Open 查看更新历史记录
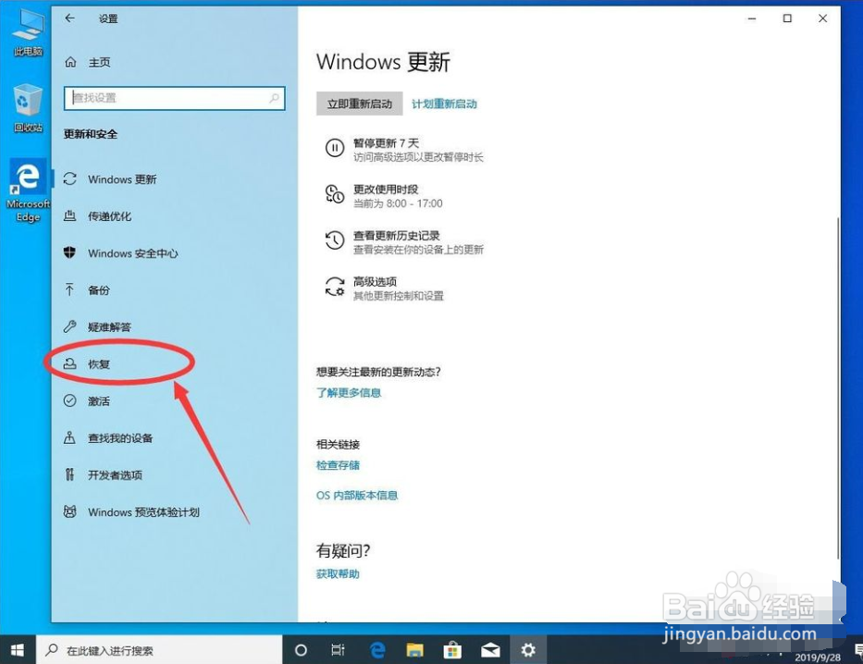863x664 pixels. [x=396, y=236]
